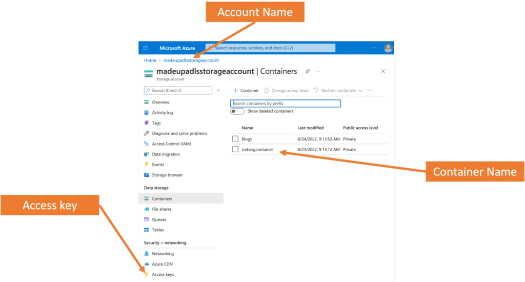525x282 pixels.
Task: Open Tables in the sidebar
Action: click(x=158, y=230)
